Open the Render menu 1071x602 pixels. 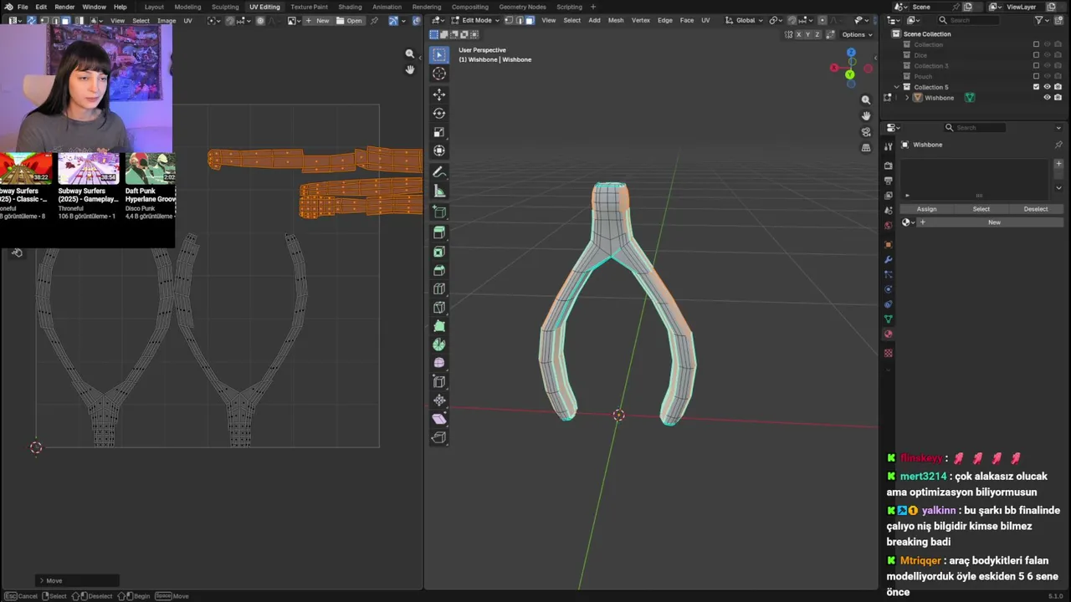(x=64, y=7)
